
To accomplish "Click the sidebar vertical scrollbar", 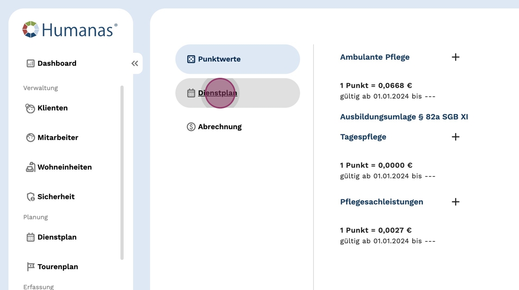I will click(x=122, y=172).
